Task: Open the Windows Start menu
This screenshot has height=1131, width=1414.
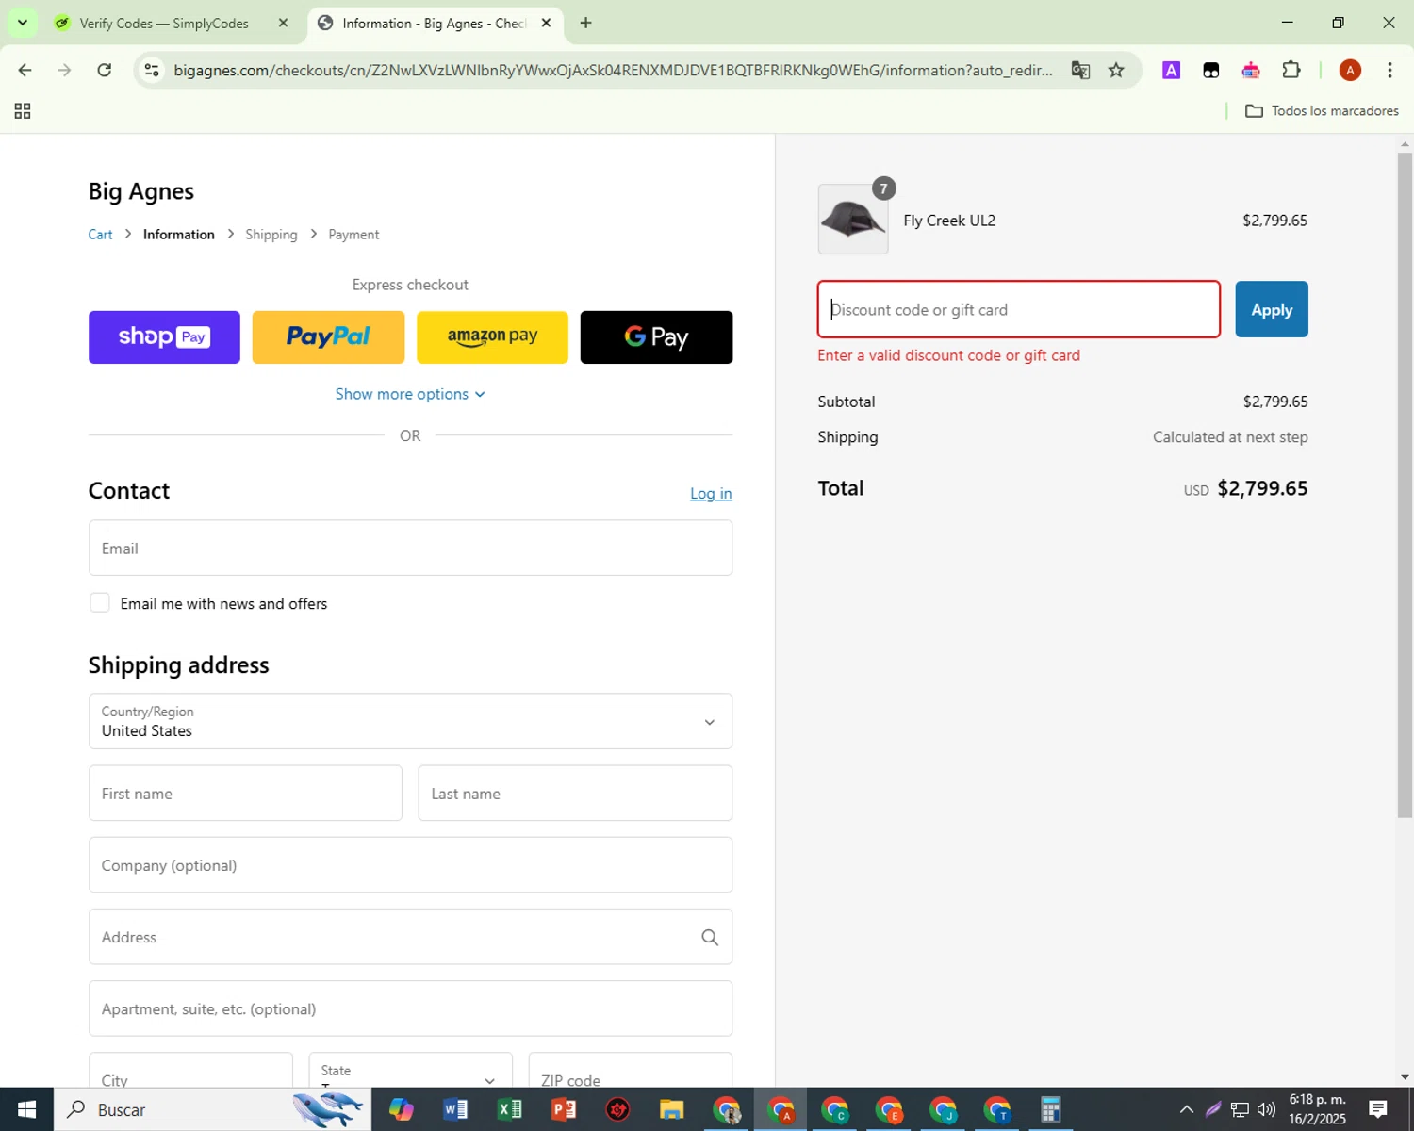Action: (x=26, y=1109)
